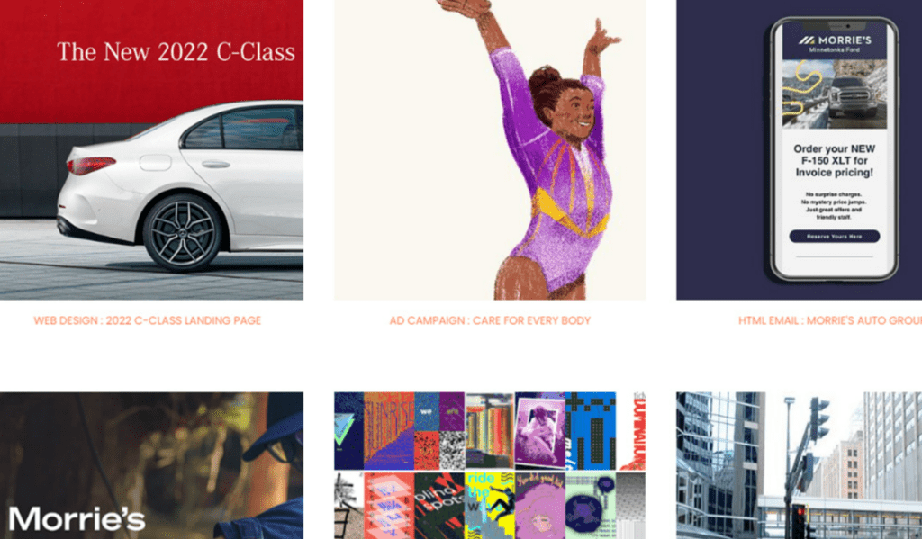Select the orange Sunrise poster in collage
This screenshot has width=922, height=539.
[x=389, y=431]
